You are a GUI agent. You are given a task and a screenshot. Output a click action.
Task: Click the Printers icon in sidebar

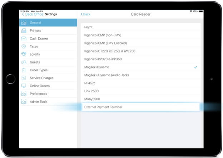point(24,31)
